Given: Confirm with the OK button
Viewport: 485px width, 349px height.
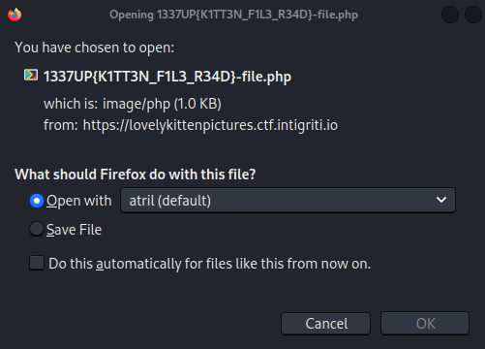Looking at the screenshot, I should (425, 324).
